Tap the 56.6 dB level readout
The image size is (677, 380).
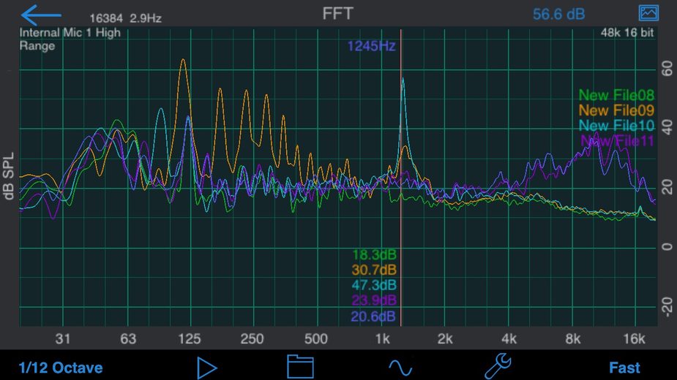[x=558, y=14]
